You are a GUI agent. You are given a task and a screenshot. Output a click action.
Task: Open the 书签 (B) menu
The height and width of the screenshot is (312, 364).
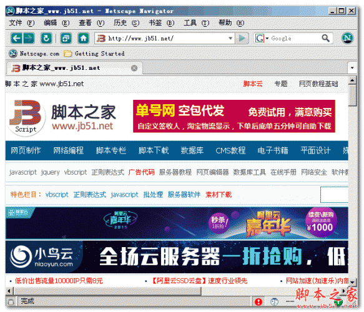(161, 23)
